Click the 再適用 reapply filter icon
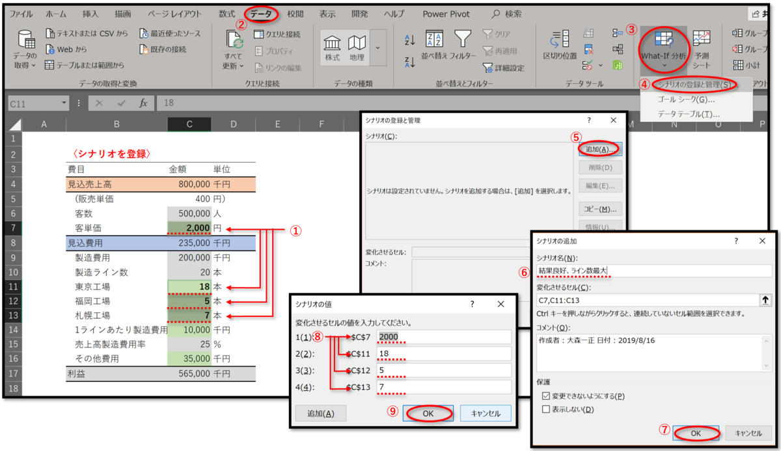 [487, 50]
